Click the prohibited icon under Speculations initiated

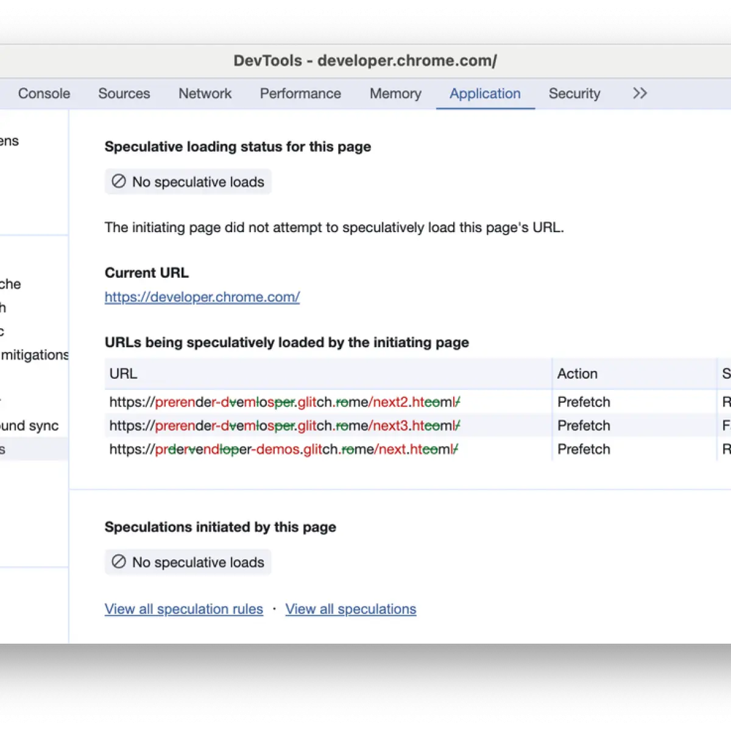click(x=119, y=562)
